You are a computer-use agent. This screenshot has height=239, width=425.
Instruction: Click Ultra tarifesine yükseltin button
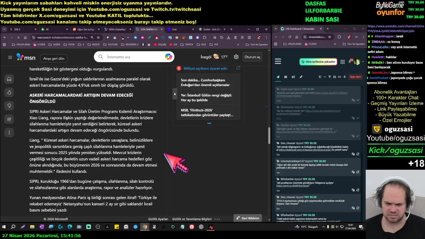pyautogui.click(x=318, y=62)
